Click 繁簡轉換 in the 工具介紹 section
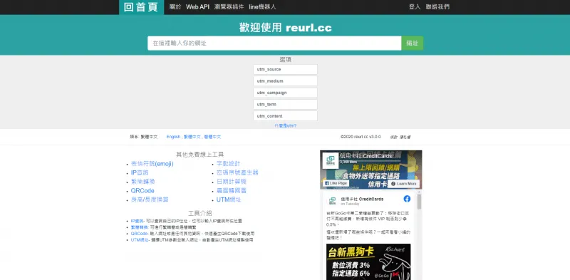The image size is (570, 280). click(x=140, y=227)
